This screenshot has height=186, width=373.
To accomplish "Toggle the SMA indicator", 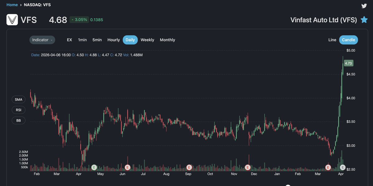I will click(x=19, y=100).
